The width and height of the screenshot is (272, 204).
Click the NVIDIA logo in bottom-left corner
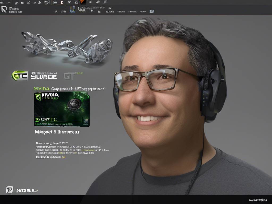22,190
